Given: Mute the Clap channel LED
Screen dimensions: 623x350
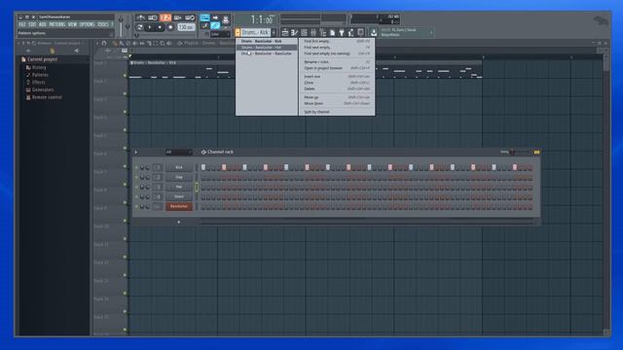Looking at the screenshot, I should pos(136,177).
